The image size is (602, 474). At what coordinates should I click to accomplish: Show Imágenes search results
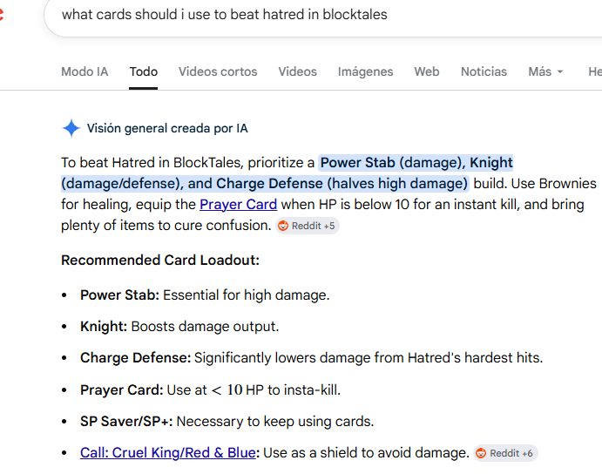pos(365,71)
